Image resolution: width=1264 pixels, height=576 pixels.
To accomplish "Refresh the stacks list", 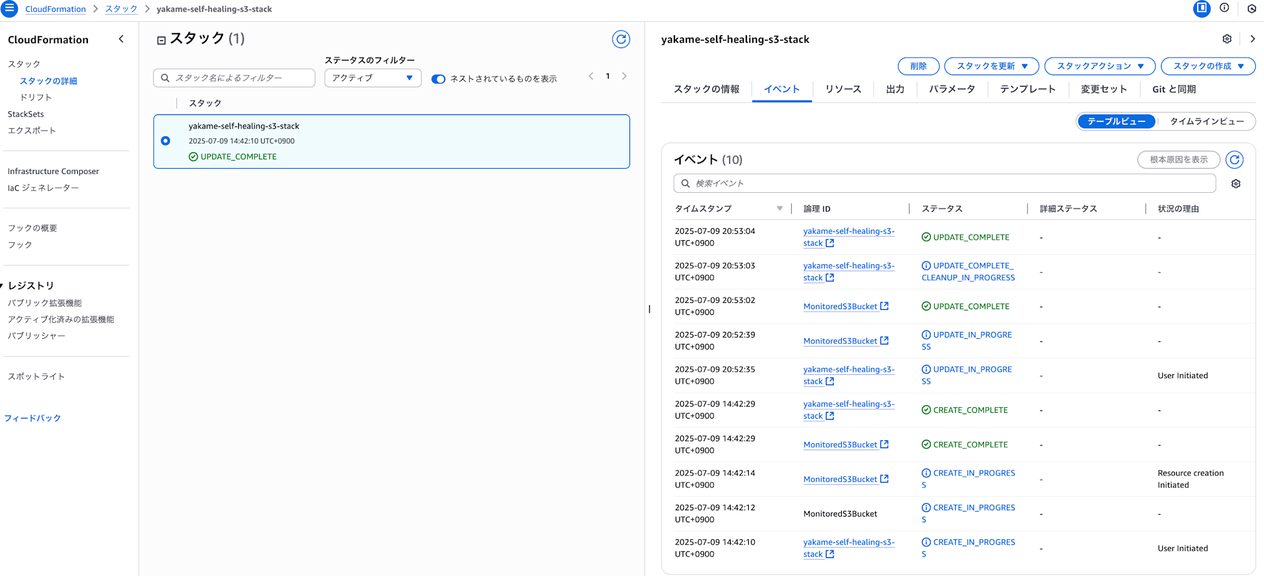I will (x=621, y=39).
